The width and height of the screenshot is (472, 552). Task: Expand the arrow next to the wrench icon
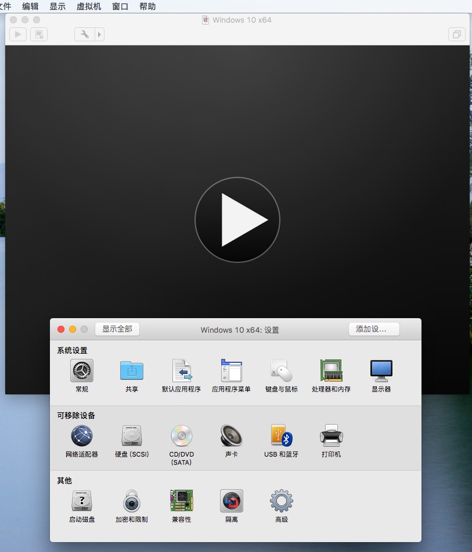99,34
